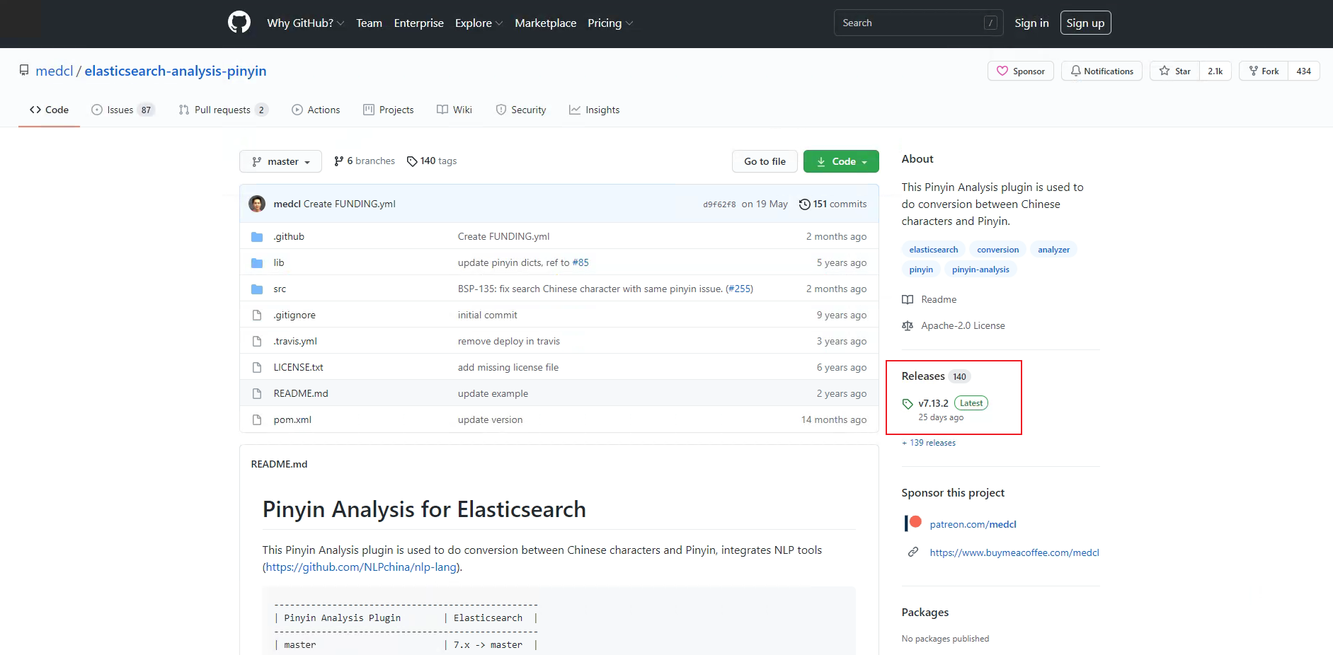Click the repository book icon beside medcl
The image size is (1333, 655).
tap(24, 71)
